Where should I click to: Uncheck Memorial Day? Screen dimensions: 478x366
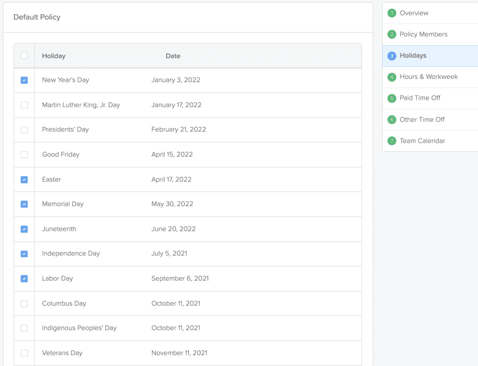[24, 204]
